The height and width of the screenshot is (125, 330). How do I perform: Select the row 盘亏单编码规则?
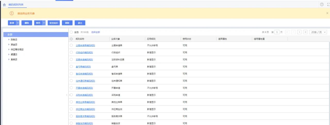[71, 66]
